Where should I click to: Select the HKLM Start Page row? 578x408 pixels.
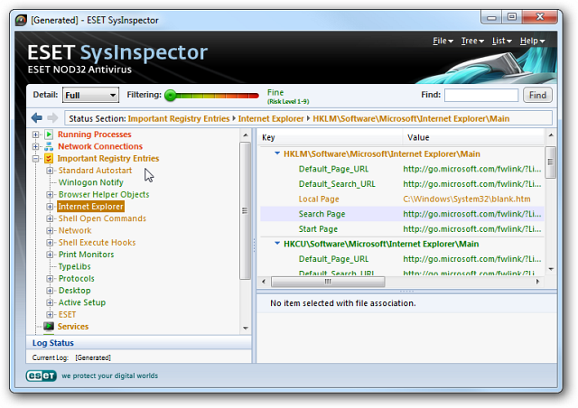[x=402, y=229]
